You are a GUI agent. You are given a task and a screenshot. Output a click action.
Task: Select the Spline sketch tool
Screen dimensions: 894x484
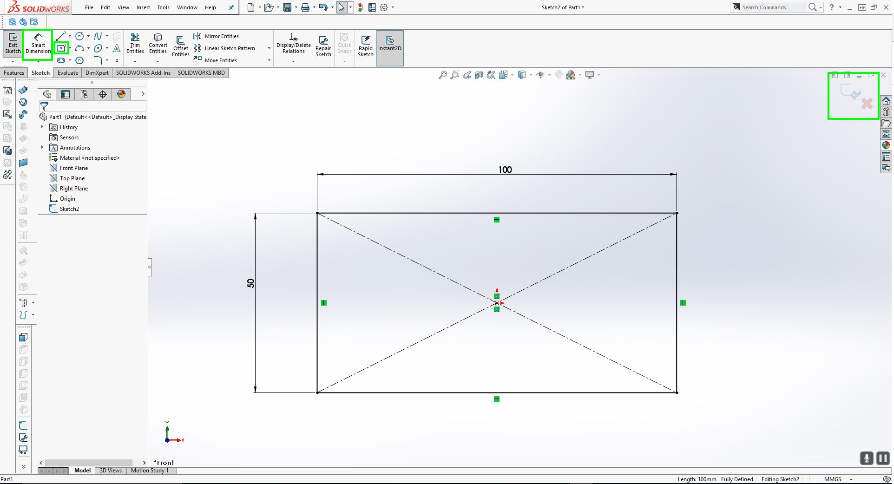[98, 36]
